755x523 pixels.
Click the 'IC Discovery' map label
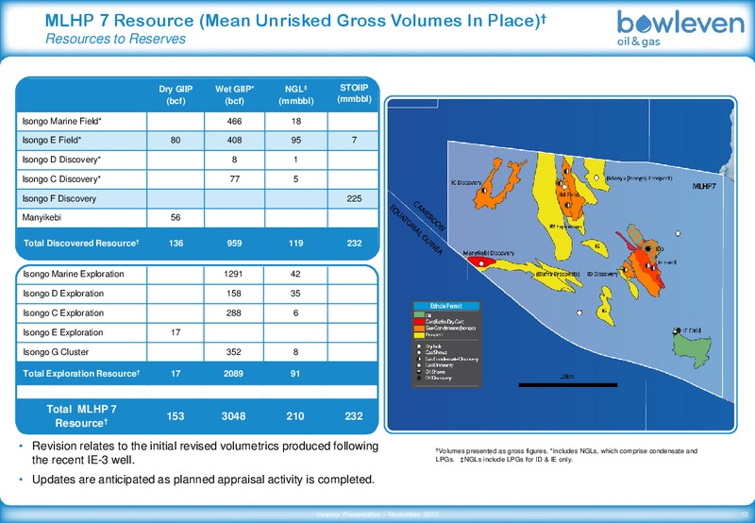(465, 183)
